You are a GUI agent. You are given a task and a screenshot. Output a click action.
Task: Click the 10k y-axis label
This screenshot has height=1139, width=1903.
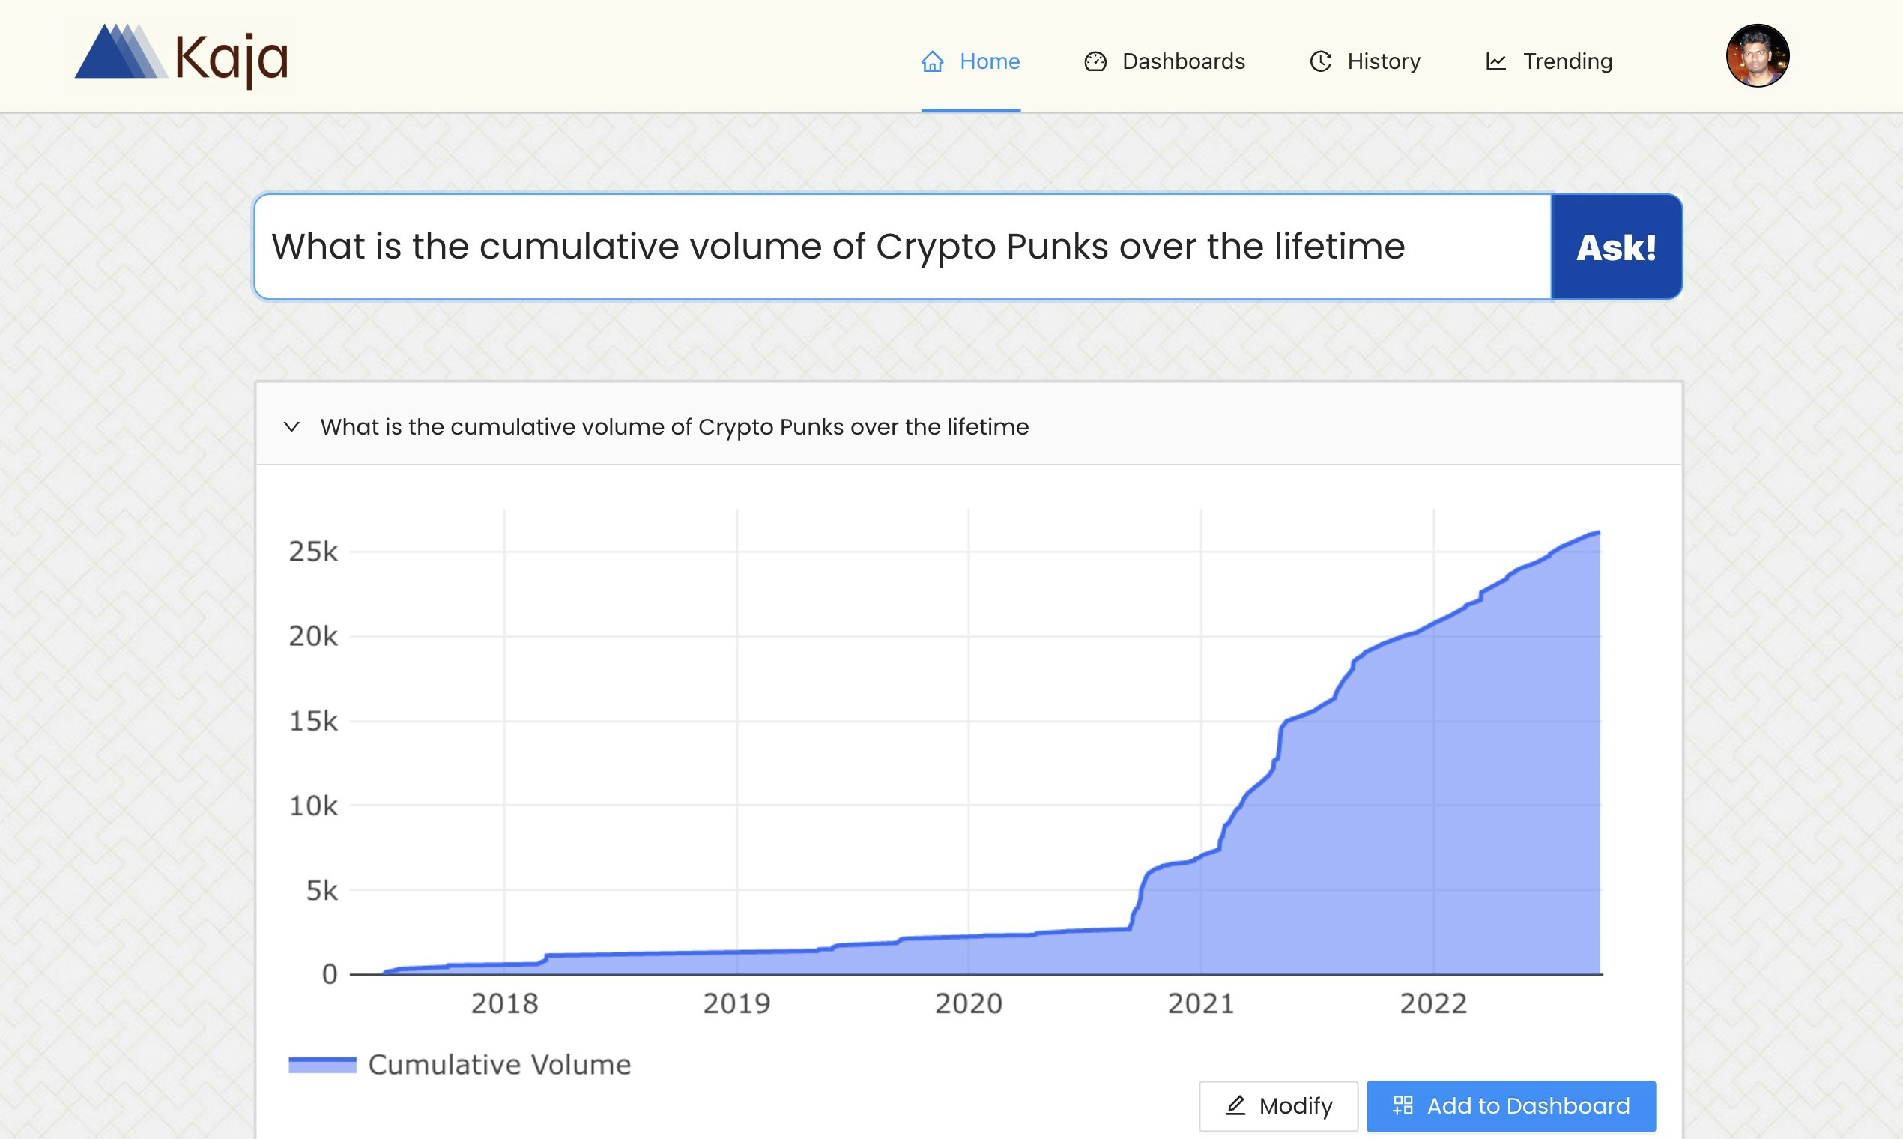[313, 806]
